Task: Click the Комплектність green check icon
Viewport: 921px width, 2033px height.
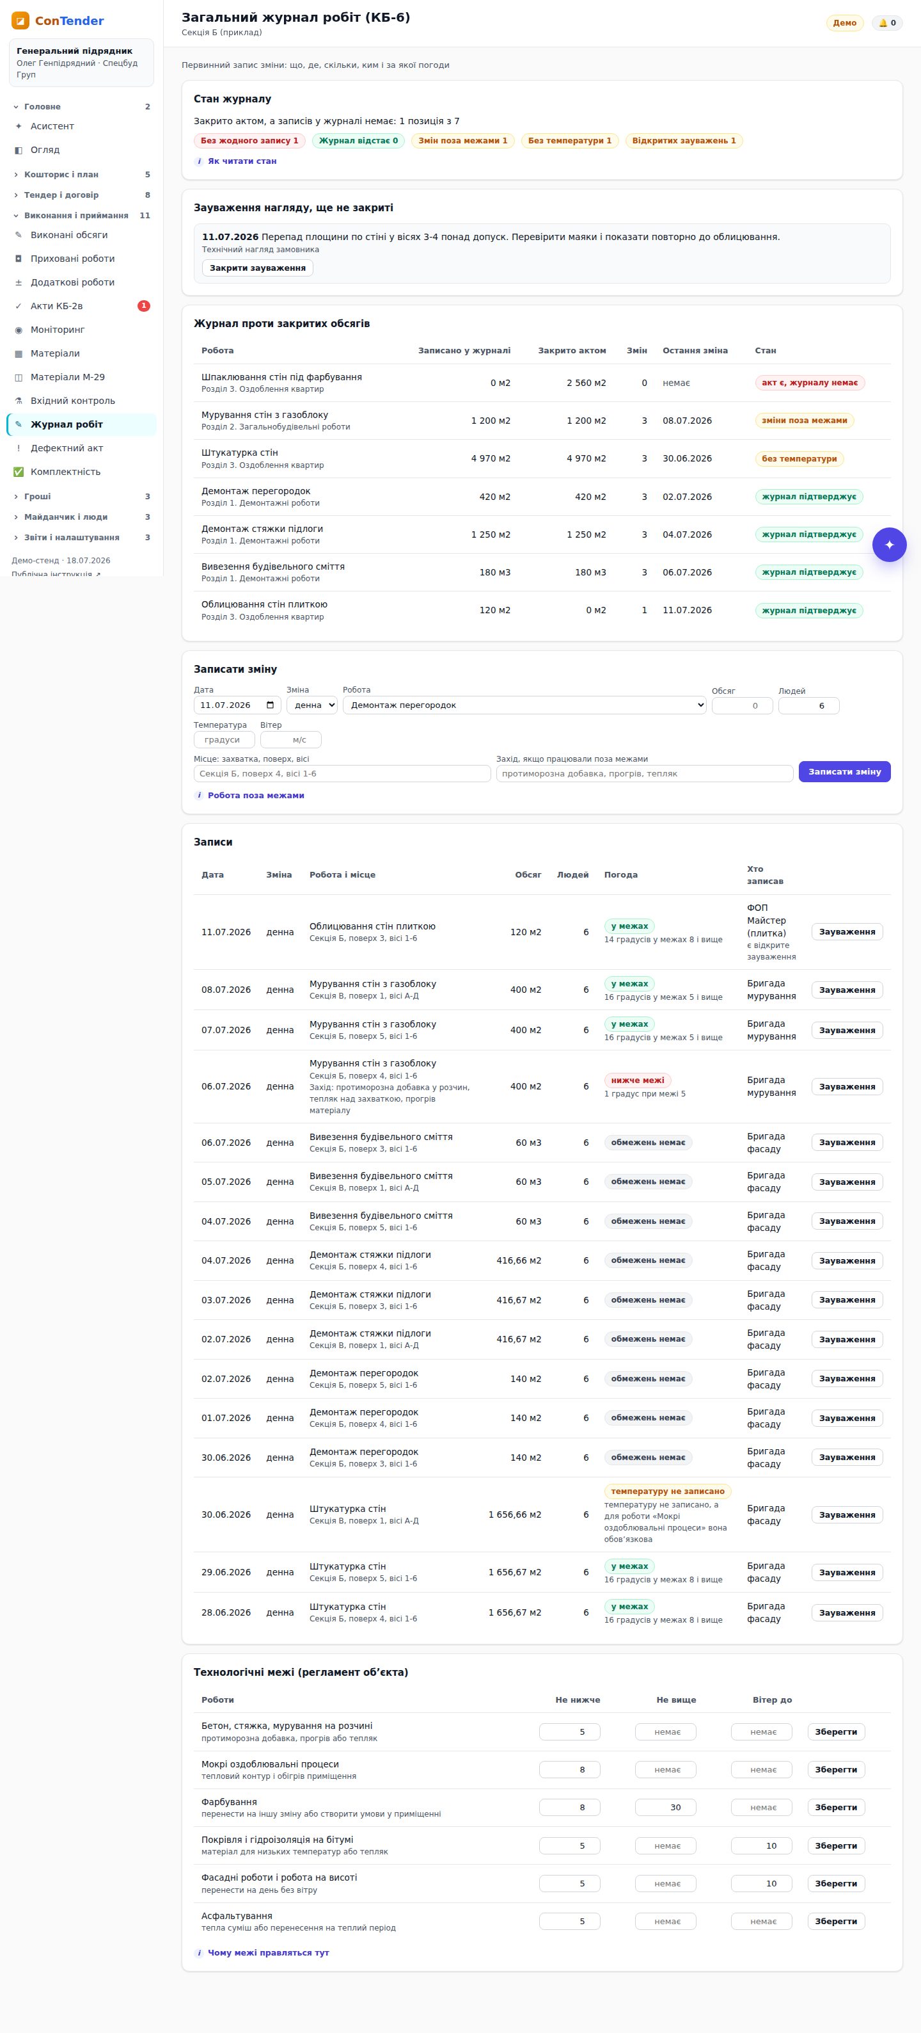Action: pos(19,472)
